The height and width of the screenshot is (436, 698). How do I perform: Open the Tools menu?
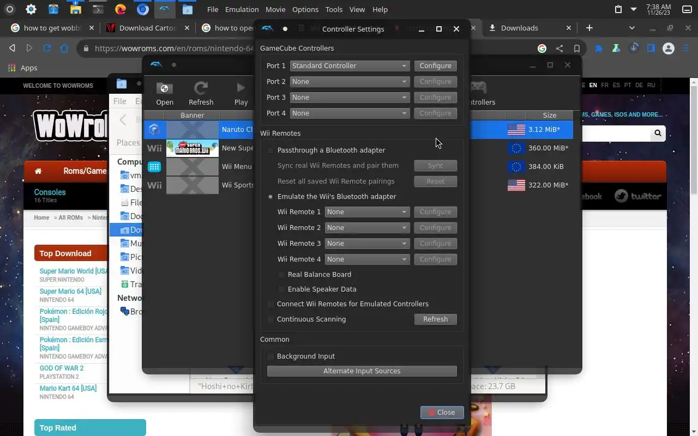(334, 9)
